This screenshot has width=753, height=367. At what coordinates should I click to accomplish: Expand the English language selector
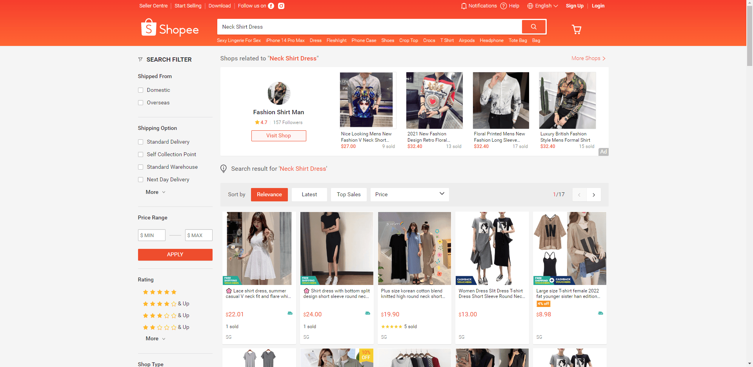coord(543,6)
